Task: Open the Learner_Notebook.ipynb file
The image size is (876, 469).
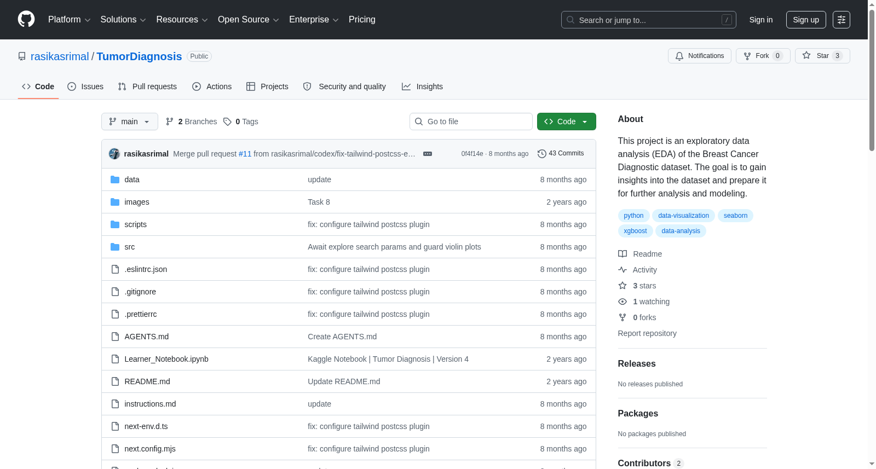Action: [x=166, y=359]
